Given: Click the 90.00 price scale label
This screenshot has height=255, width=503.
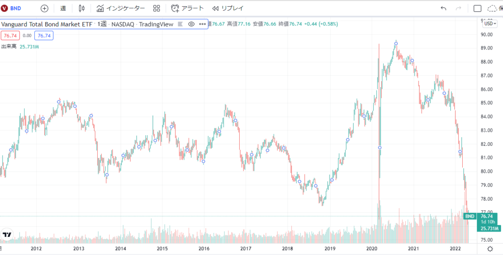Looking at the screenshot, I should tap(487, 35).
